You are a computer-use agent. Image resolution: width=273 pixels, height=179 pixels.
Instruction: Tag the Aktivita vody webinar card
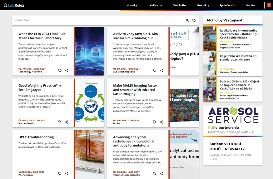click(155, 70)
